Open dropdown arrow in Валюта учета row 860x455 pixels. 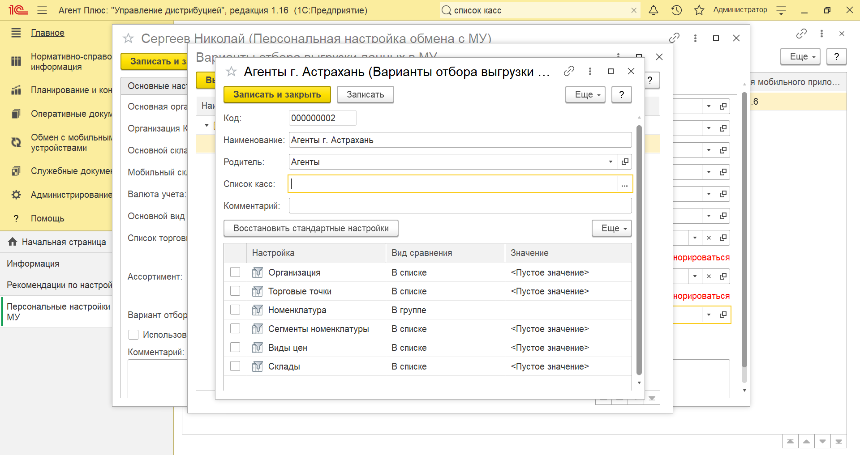709,194
